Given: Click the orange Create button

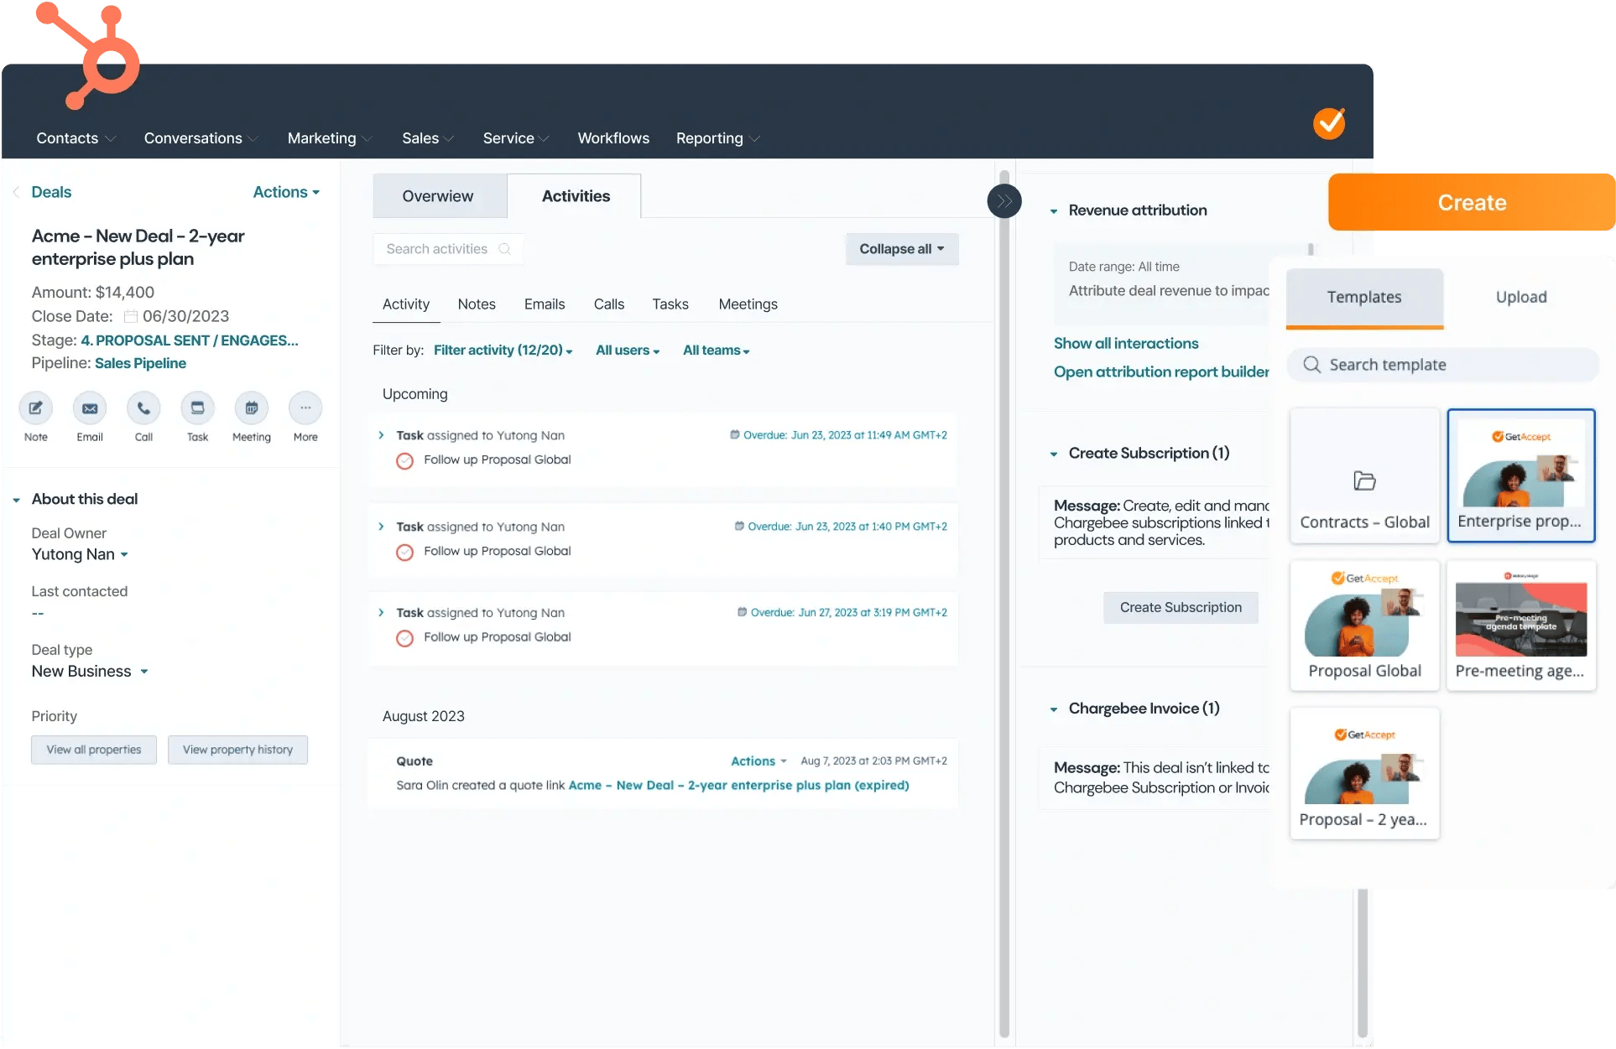Looking at the screenshot, I should pyautogui.click(x=1472, y=202).
